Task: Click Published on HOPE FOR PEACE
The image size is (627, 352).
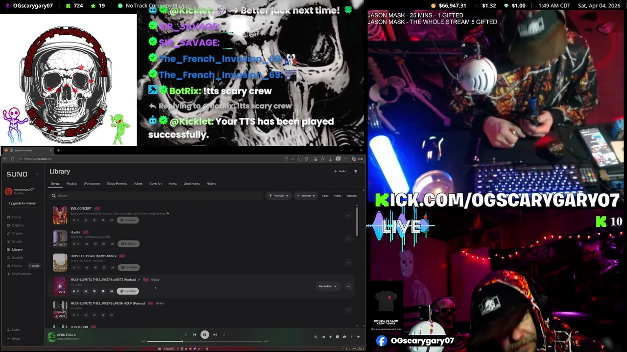Action: click(128, 267)
